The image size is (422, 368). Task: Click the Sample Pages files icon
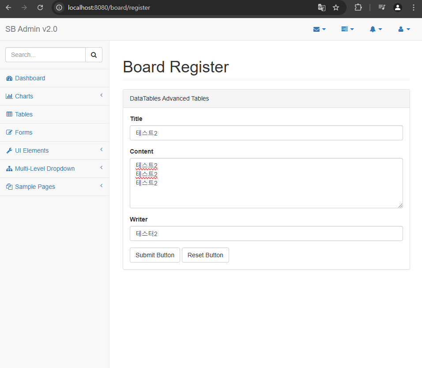coord(9,187)
